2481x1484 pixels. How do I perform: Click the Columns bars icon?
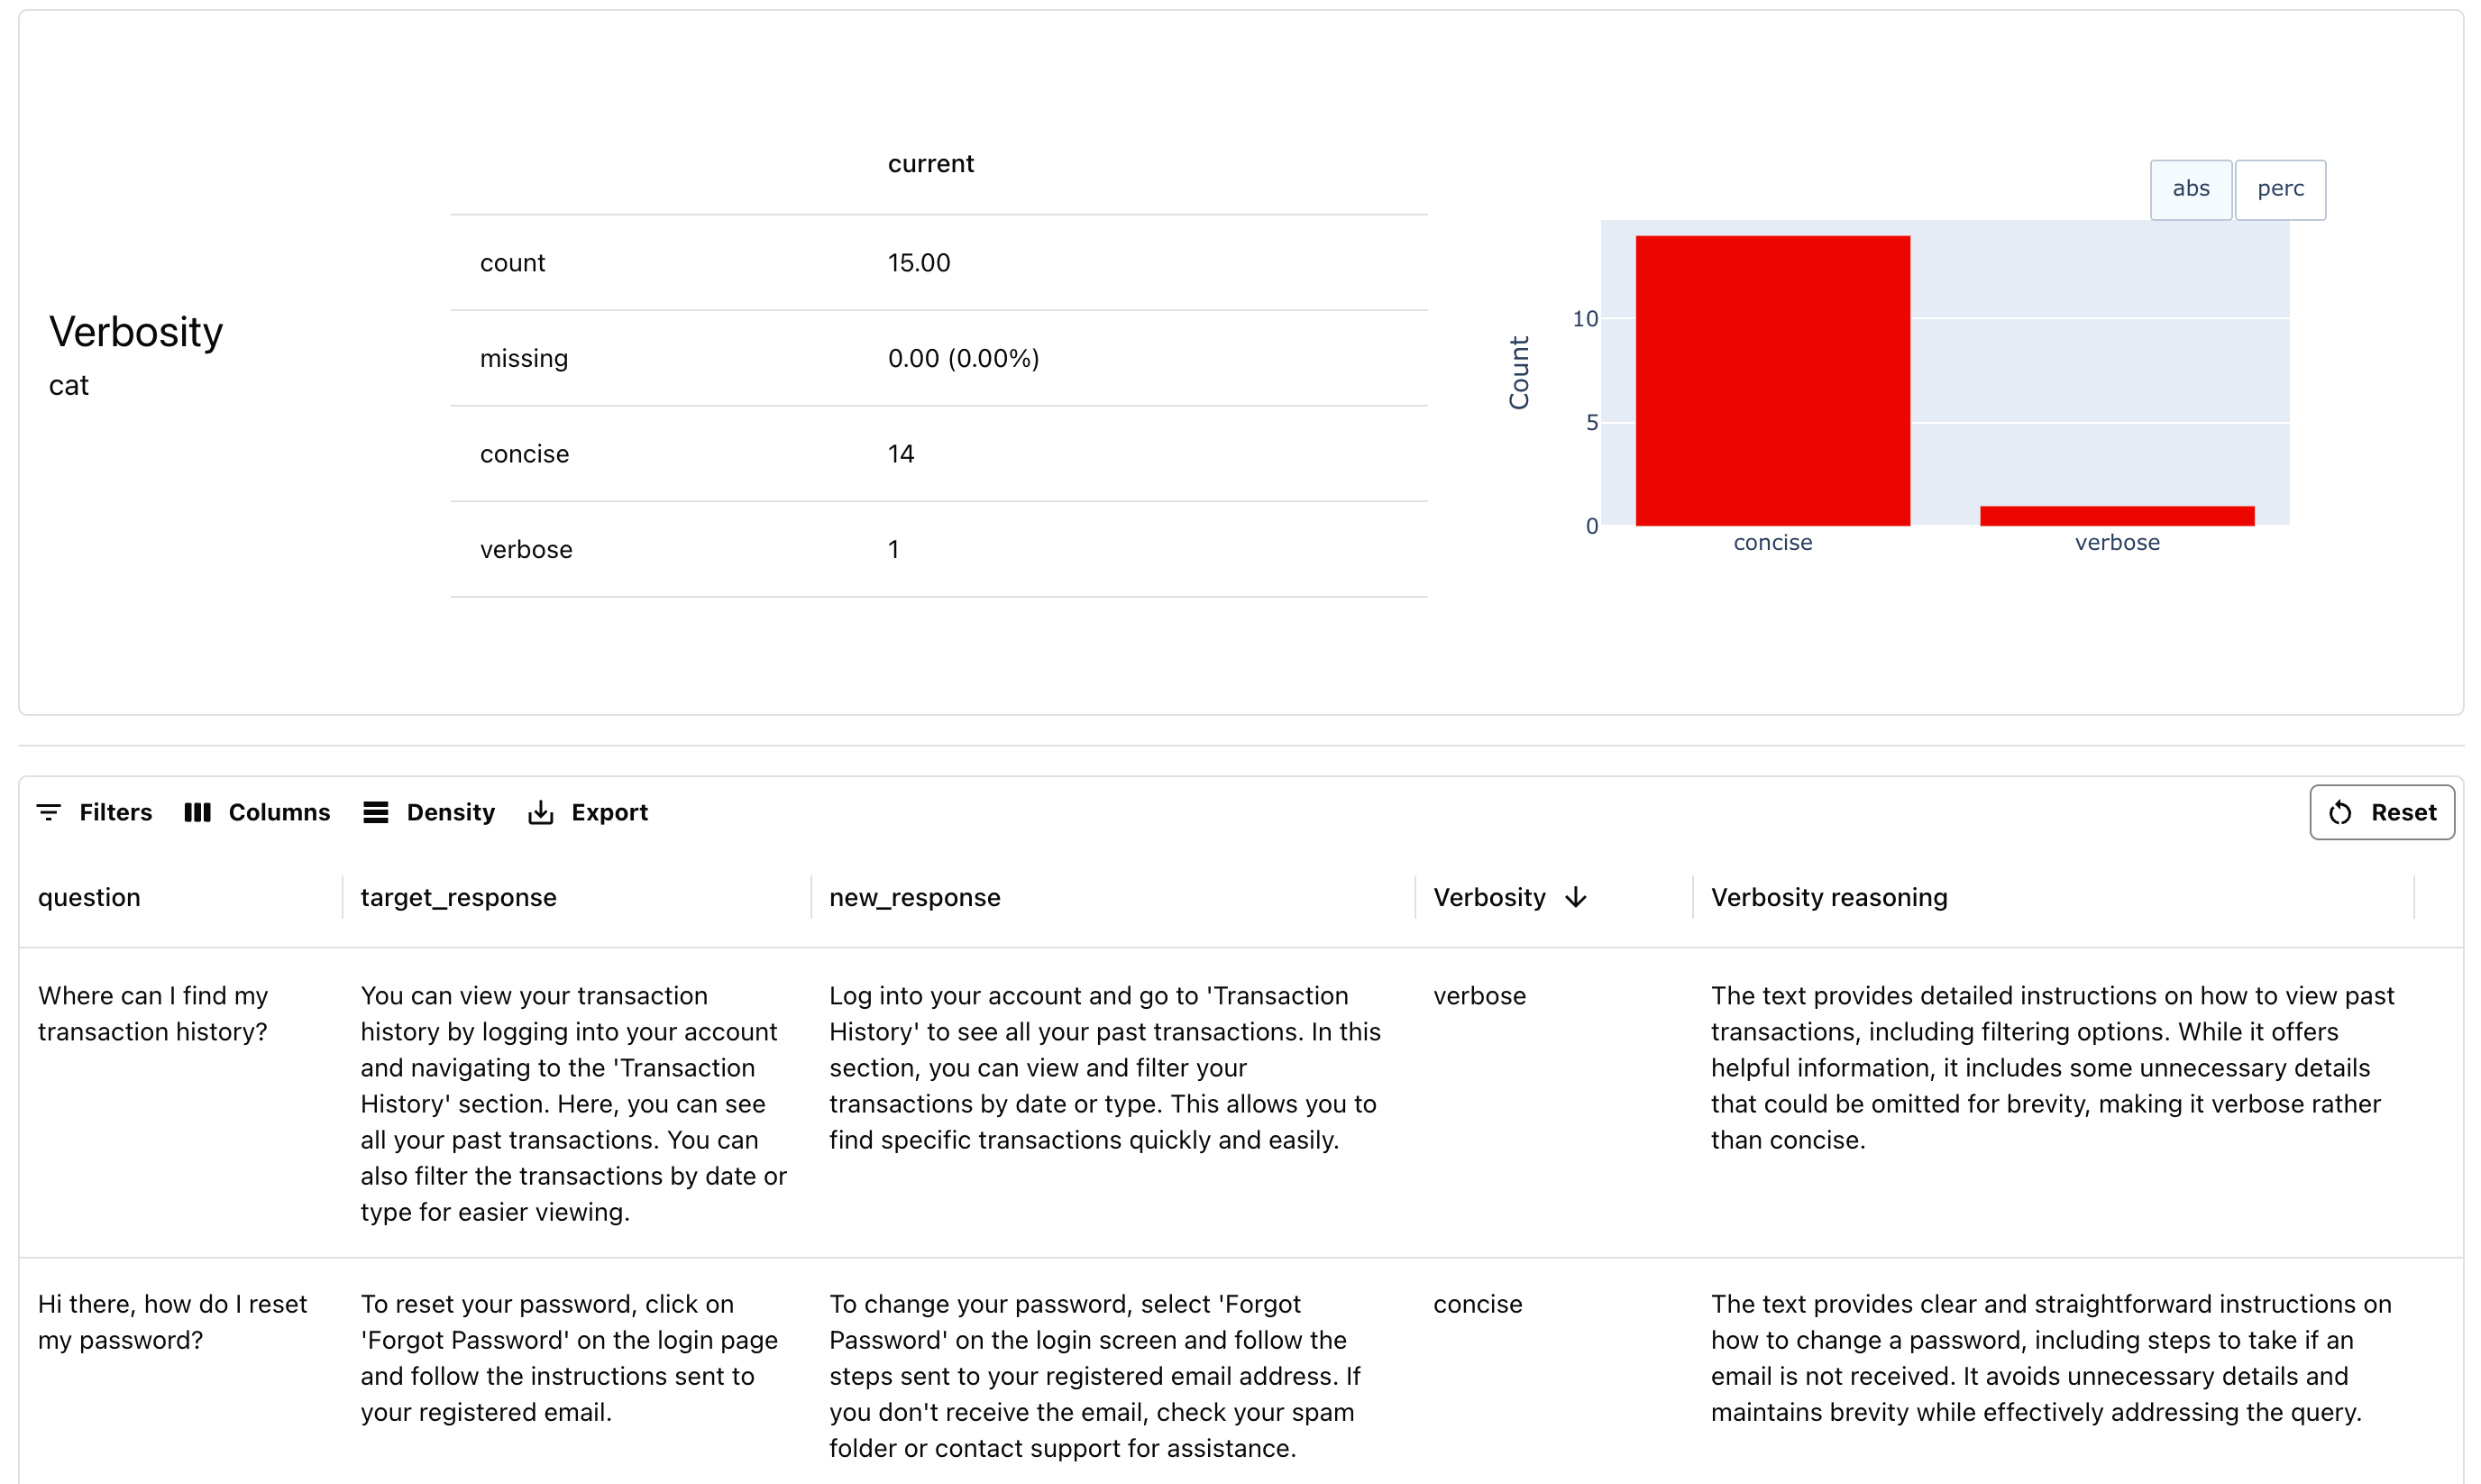click(197, 812)
